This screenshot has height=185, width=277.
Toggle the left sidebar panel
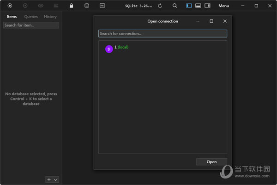[x=189, y=6]
